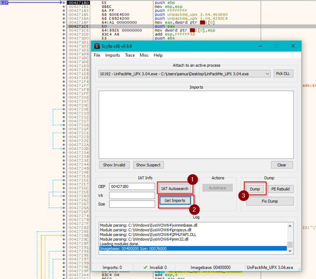This screenshot has height=279, width=316.
Task: Open the Misc menu
Action: [x=144, y=55]
